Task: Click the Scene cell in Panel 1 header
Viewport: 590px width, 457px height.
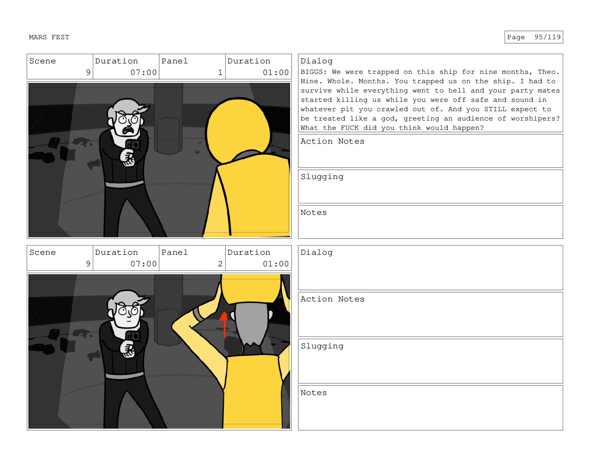Action: click(x=60, y=66)
